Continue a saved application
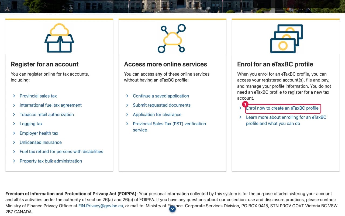Viewport: 345px width, 216px height. 161,96
